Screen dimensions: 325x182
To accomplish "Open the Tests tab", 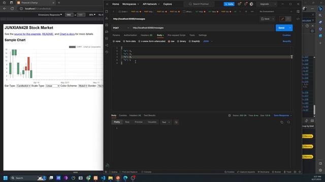I will (192, 35).
